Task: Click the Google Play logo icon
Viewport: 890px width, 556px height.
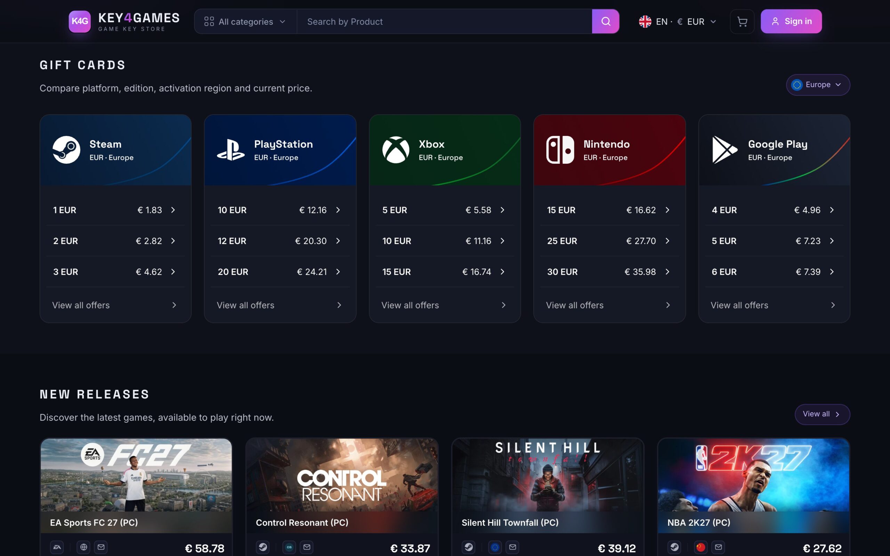Action: tap(725, 150)
